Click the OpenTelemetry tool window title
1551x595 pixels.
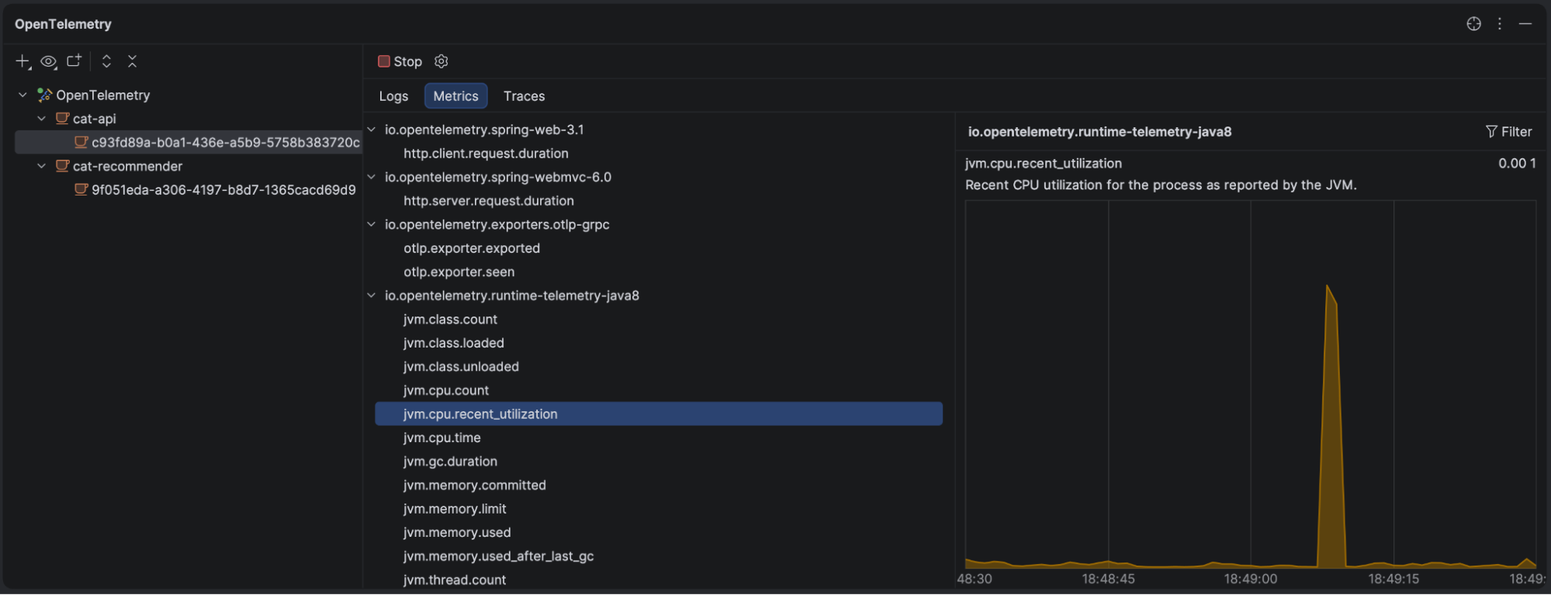(x=63, y=24)
